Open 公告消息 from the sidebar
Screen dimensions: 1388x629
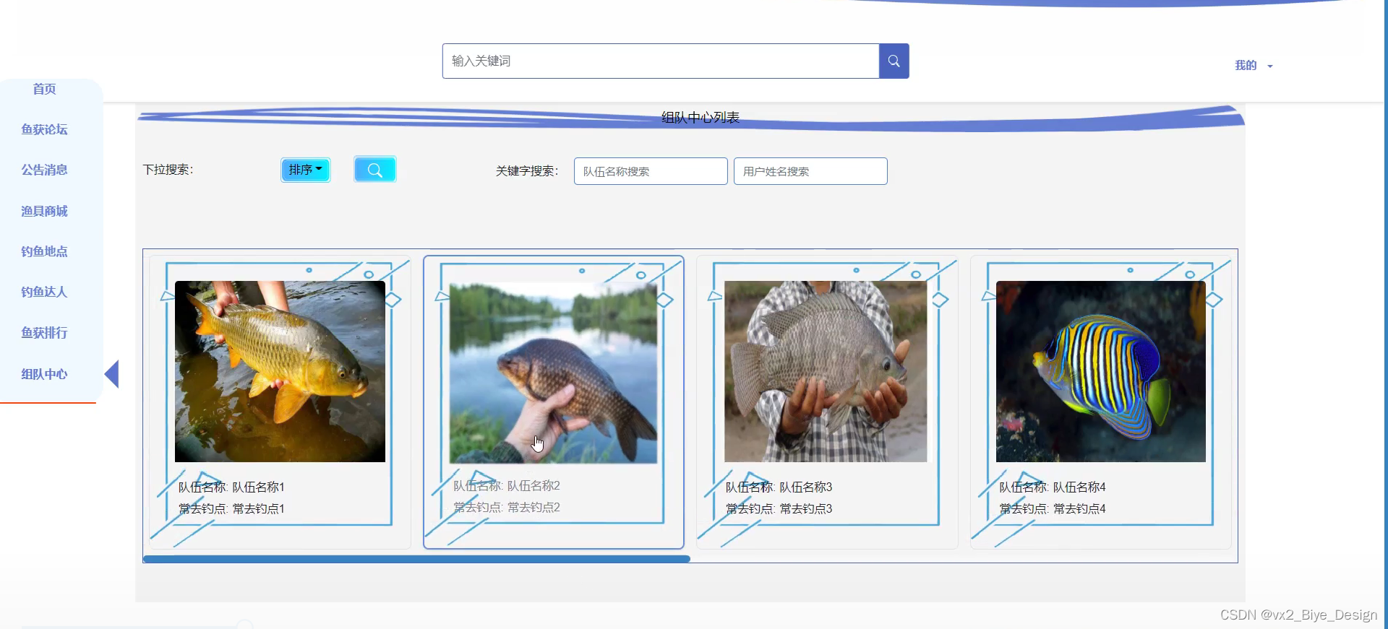tap(44, 170)
